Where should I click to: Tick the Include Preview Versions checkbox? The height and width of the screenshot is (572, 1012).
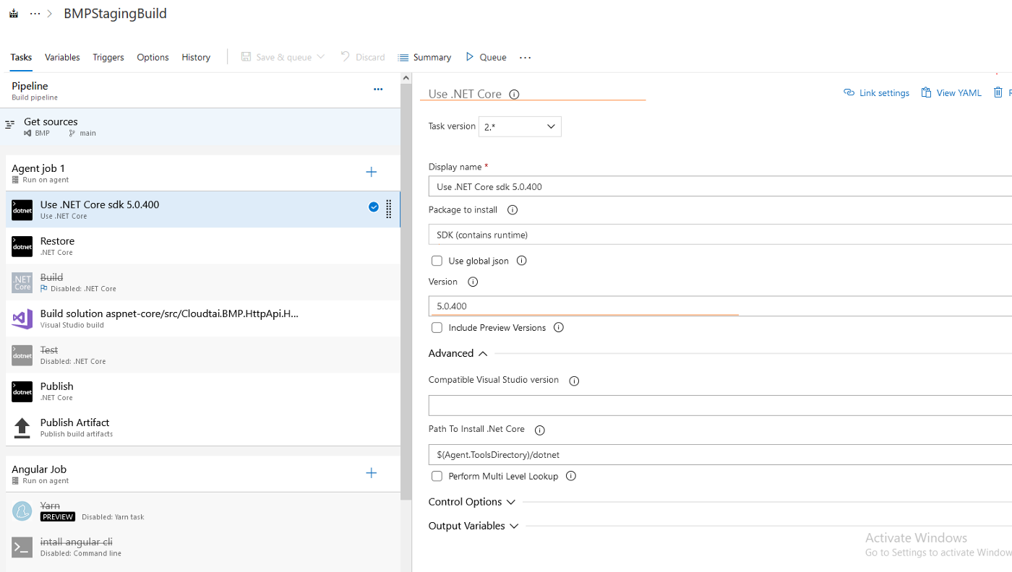point(437,328)
